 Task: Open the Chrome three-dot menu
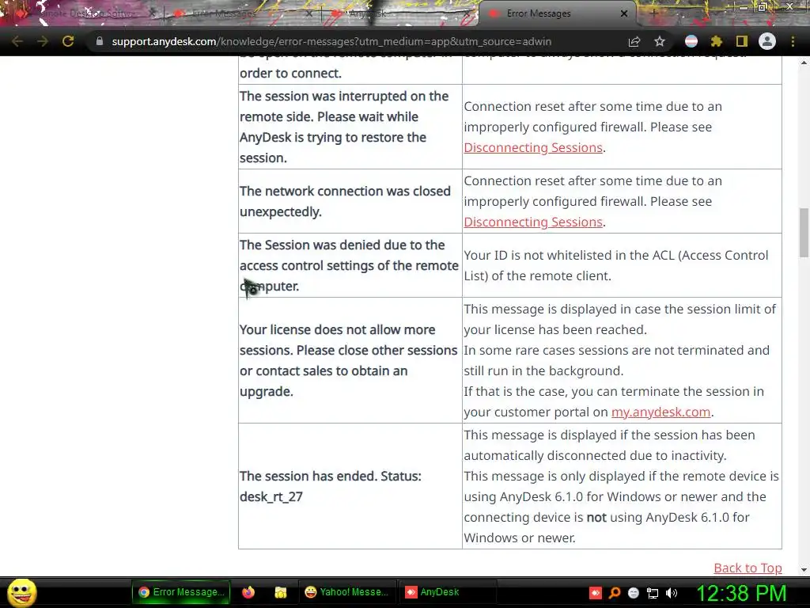coord(793,41)
